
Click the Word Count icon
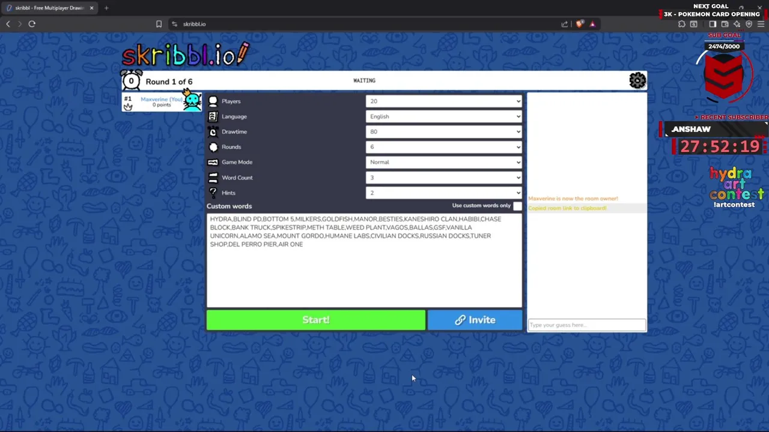point(213,178)
